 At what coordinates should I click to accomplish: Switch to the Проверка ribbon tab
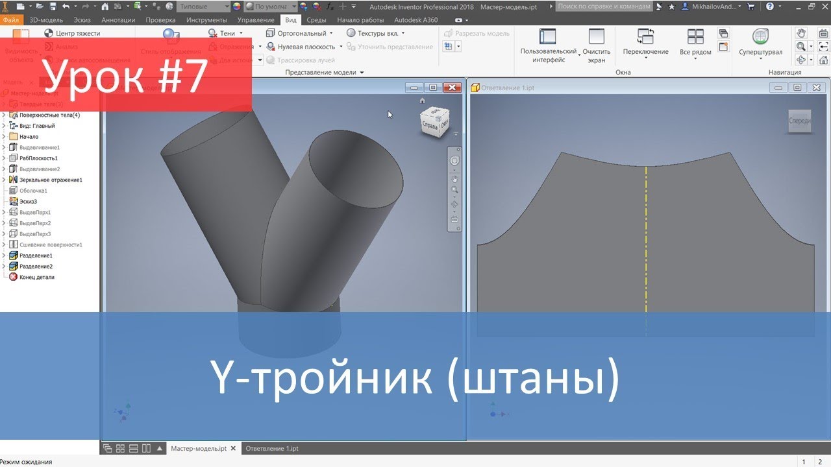click(160, 20)
